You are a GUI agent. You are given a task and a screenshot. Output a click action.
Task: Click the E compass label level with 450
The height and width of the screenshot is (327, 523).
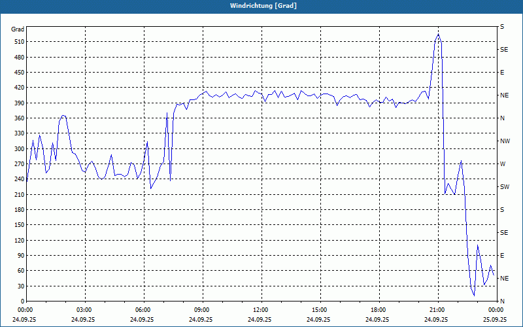502,73
